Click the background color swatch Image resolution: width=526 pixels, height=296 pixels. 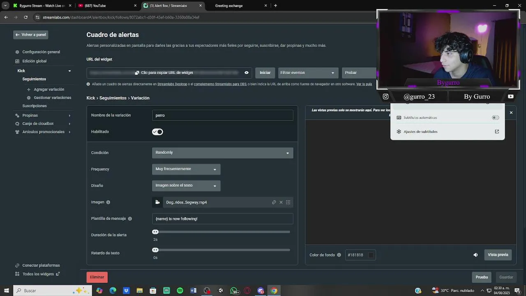[371, 255]
